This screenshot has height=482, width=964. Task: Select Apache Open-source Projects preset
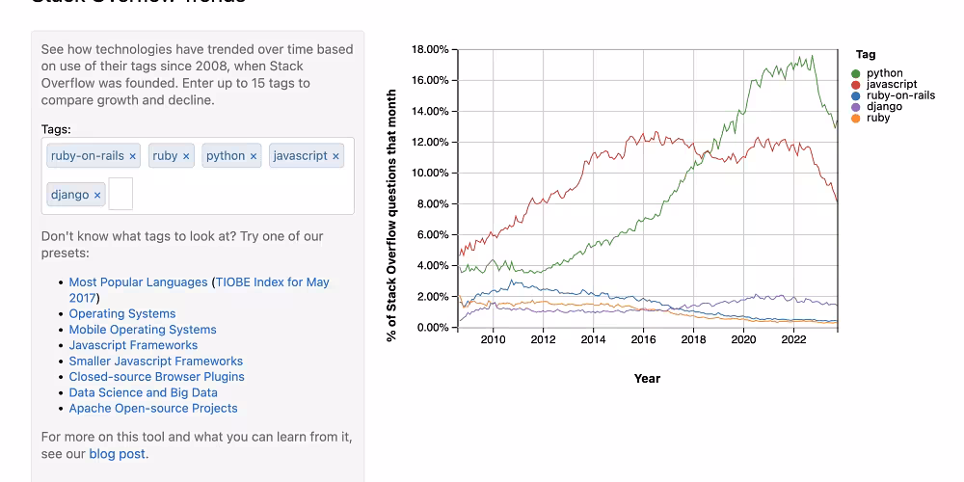pyautogui.click(x=153, y=408)
